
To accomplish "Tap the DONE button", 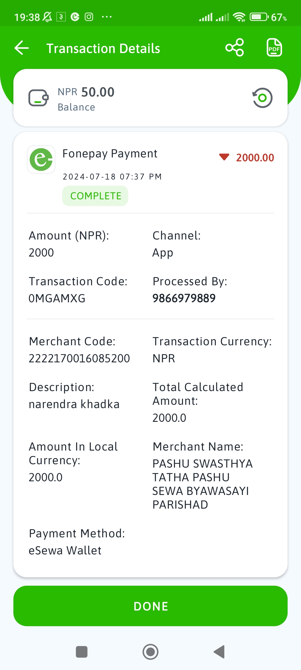I will (x=151, y=606).
